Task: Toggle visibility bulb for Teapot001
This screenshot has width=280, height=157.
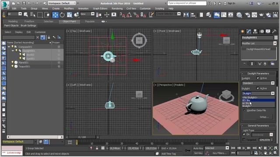Action: pos(12,66)
